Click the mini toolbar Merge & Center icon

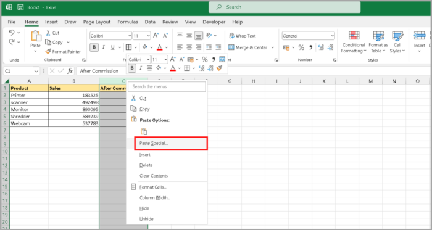[x=222, y=59]
